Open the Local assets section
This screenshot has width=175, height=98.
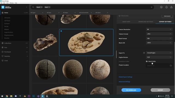click(14, 60)
